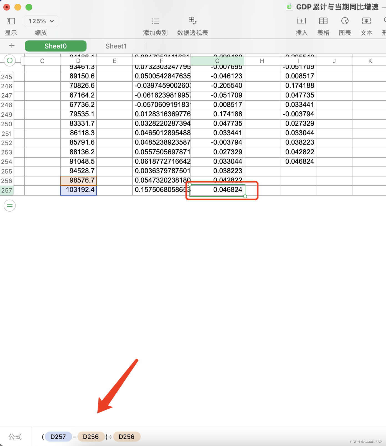Click the document title GDP 累计与当期同比增速
This screenshot has height=446, width=386.
[x=337, y=7]
